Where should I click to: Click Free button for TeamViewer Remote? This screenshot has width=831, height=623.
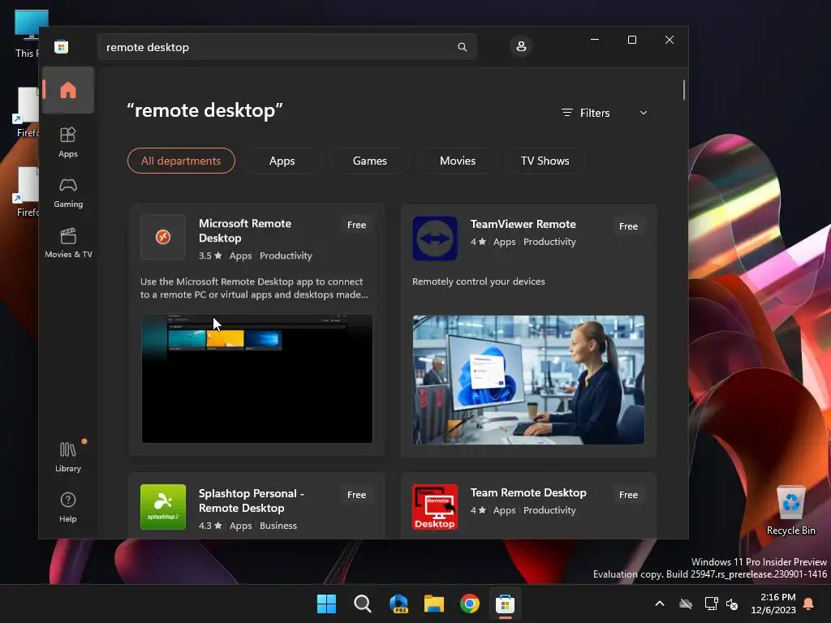click(629, 226)
